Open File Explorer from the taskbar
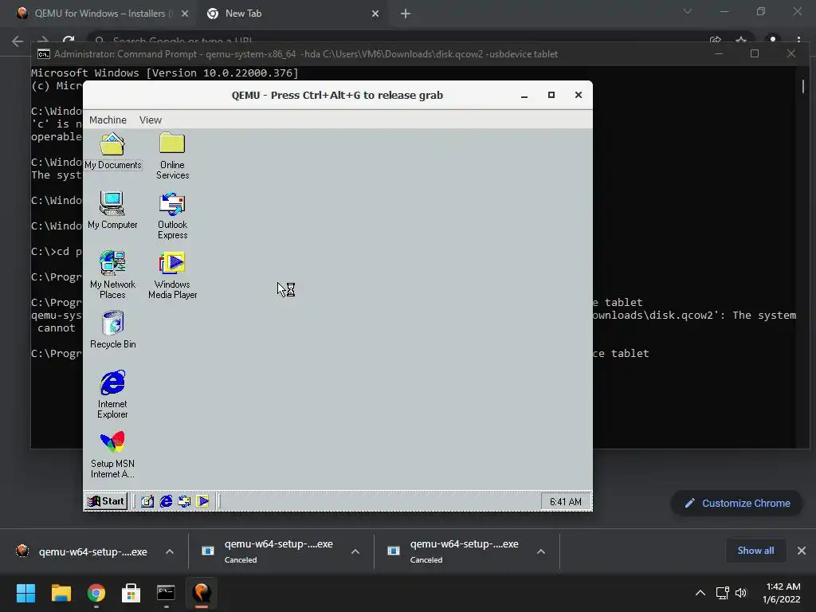 click(x=61, y=593)
